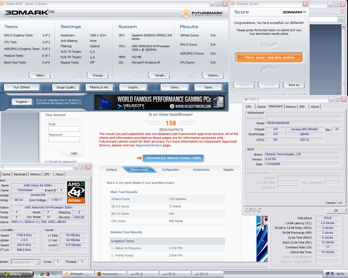The image size is (348, 278).
Task: Click the magnifier search icon in background window
Action: click(x=341, y=19)
